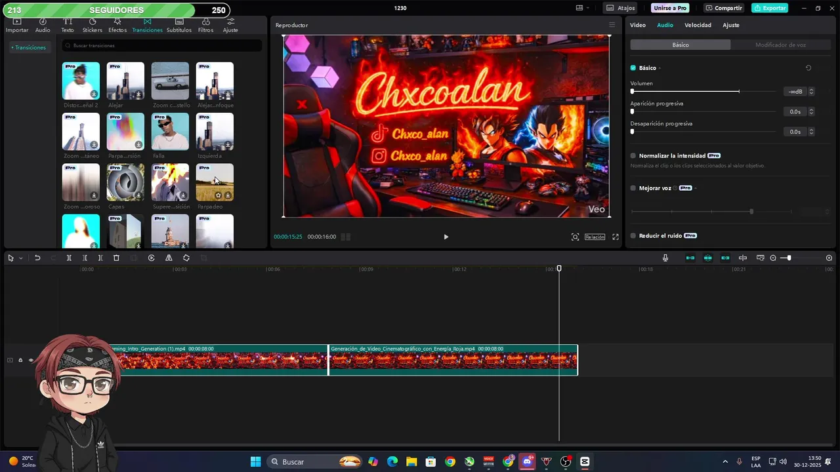The image size is (840, 472).
Task: Hide the video track with eye icon
Action: point(31,360)
